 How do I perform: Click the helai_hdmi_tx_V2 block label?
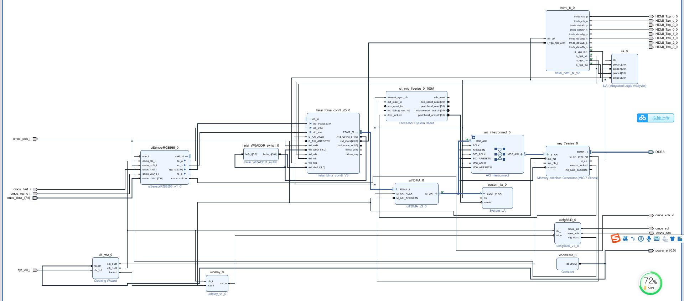coord(567,73)
